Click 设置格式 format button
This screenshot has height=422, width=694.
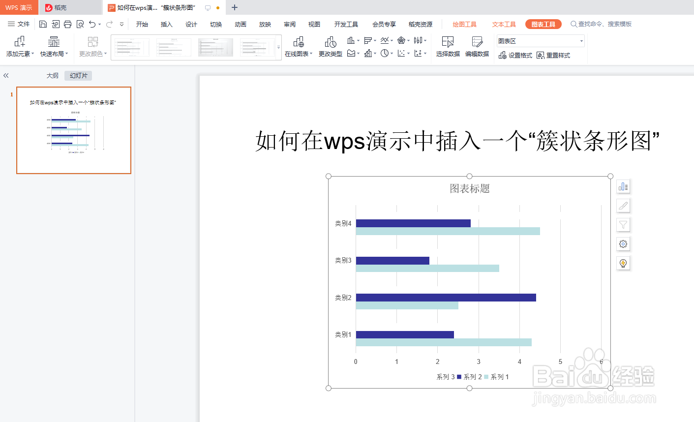[x=515, y=56]
